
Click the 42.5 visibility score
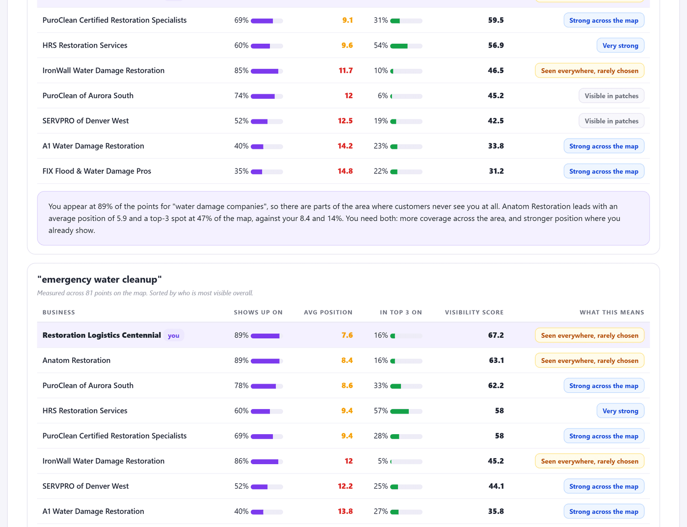496,121
